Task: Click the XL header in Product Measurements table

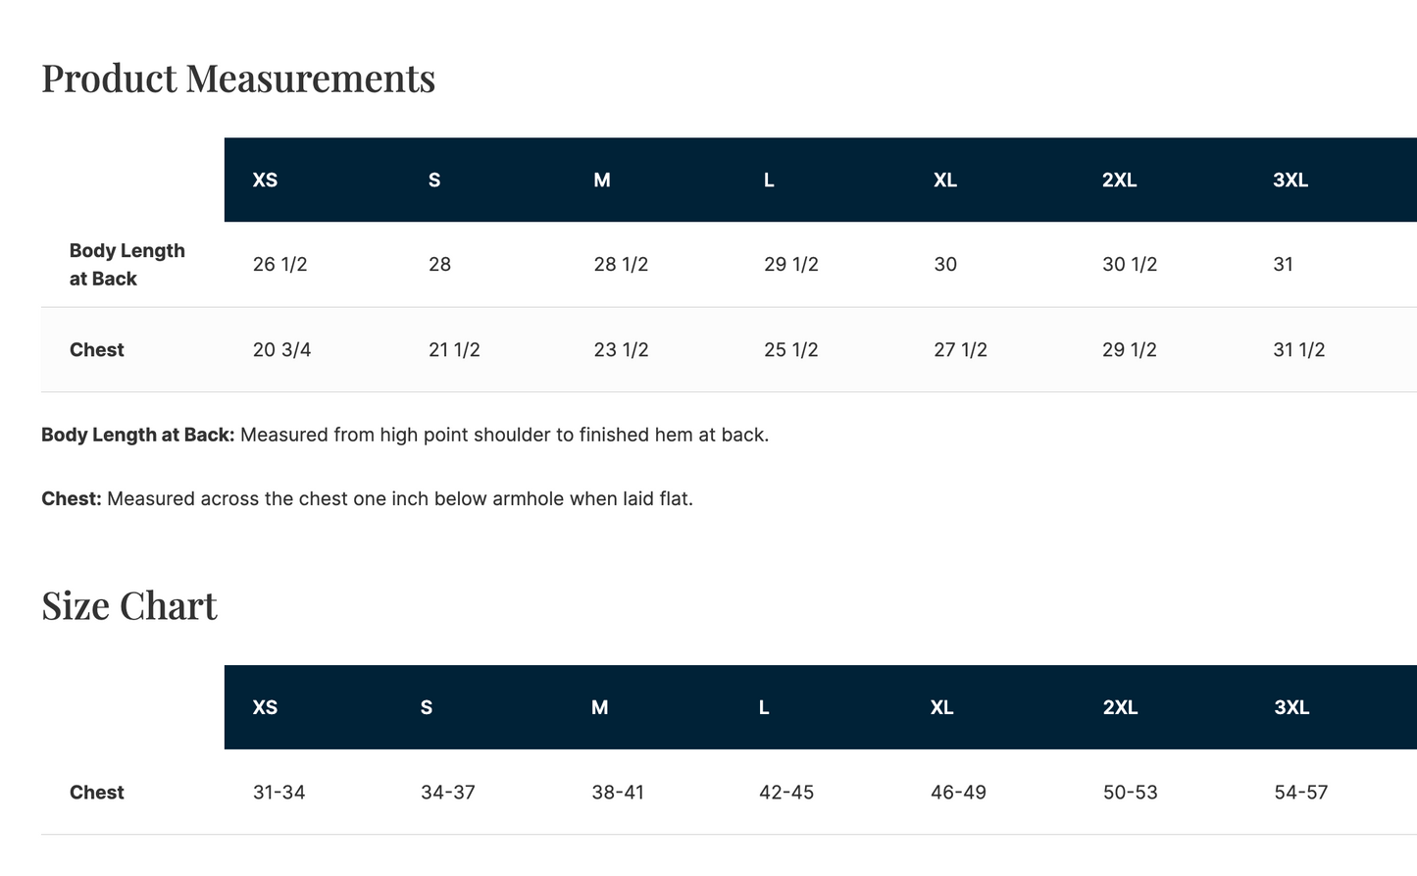Action: click(x=945, y=180)
